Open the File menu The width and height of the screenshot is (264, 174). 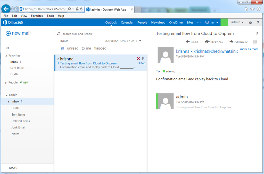coord(6,16)
